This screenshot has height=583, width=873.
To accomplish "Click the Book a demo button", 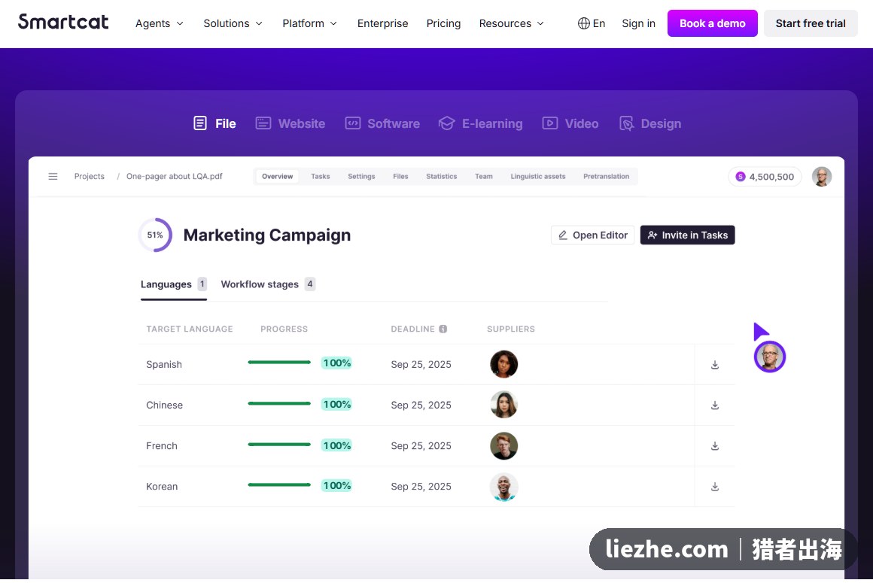I will coord(712,23).
